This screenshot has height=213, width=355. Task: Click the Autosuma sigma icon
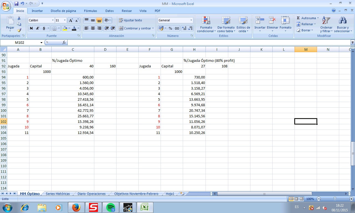298,18
